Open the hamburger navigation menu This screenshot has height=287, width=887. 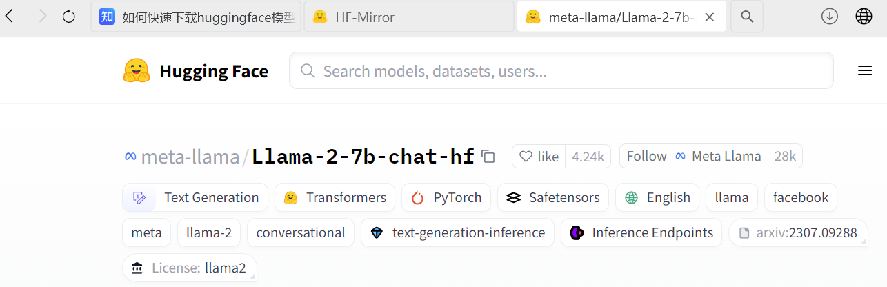pos(864,71)
